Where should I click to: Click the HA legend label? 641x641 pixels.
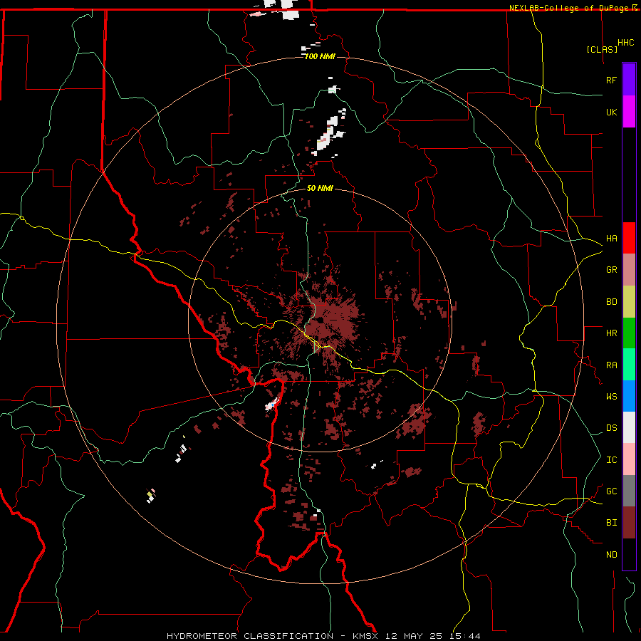pyautogui.click(x=611, y=239)
